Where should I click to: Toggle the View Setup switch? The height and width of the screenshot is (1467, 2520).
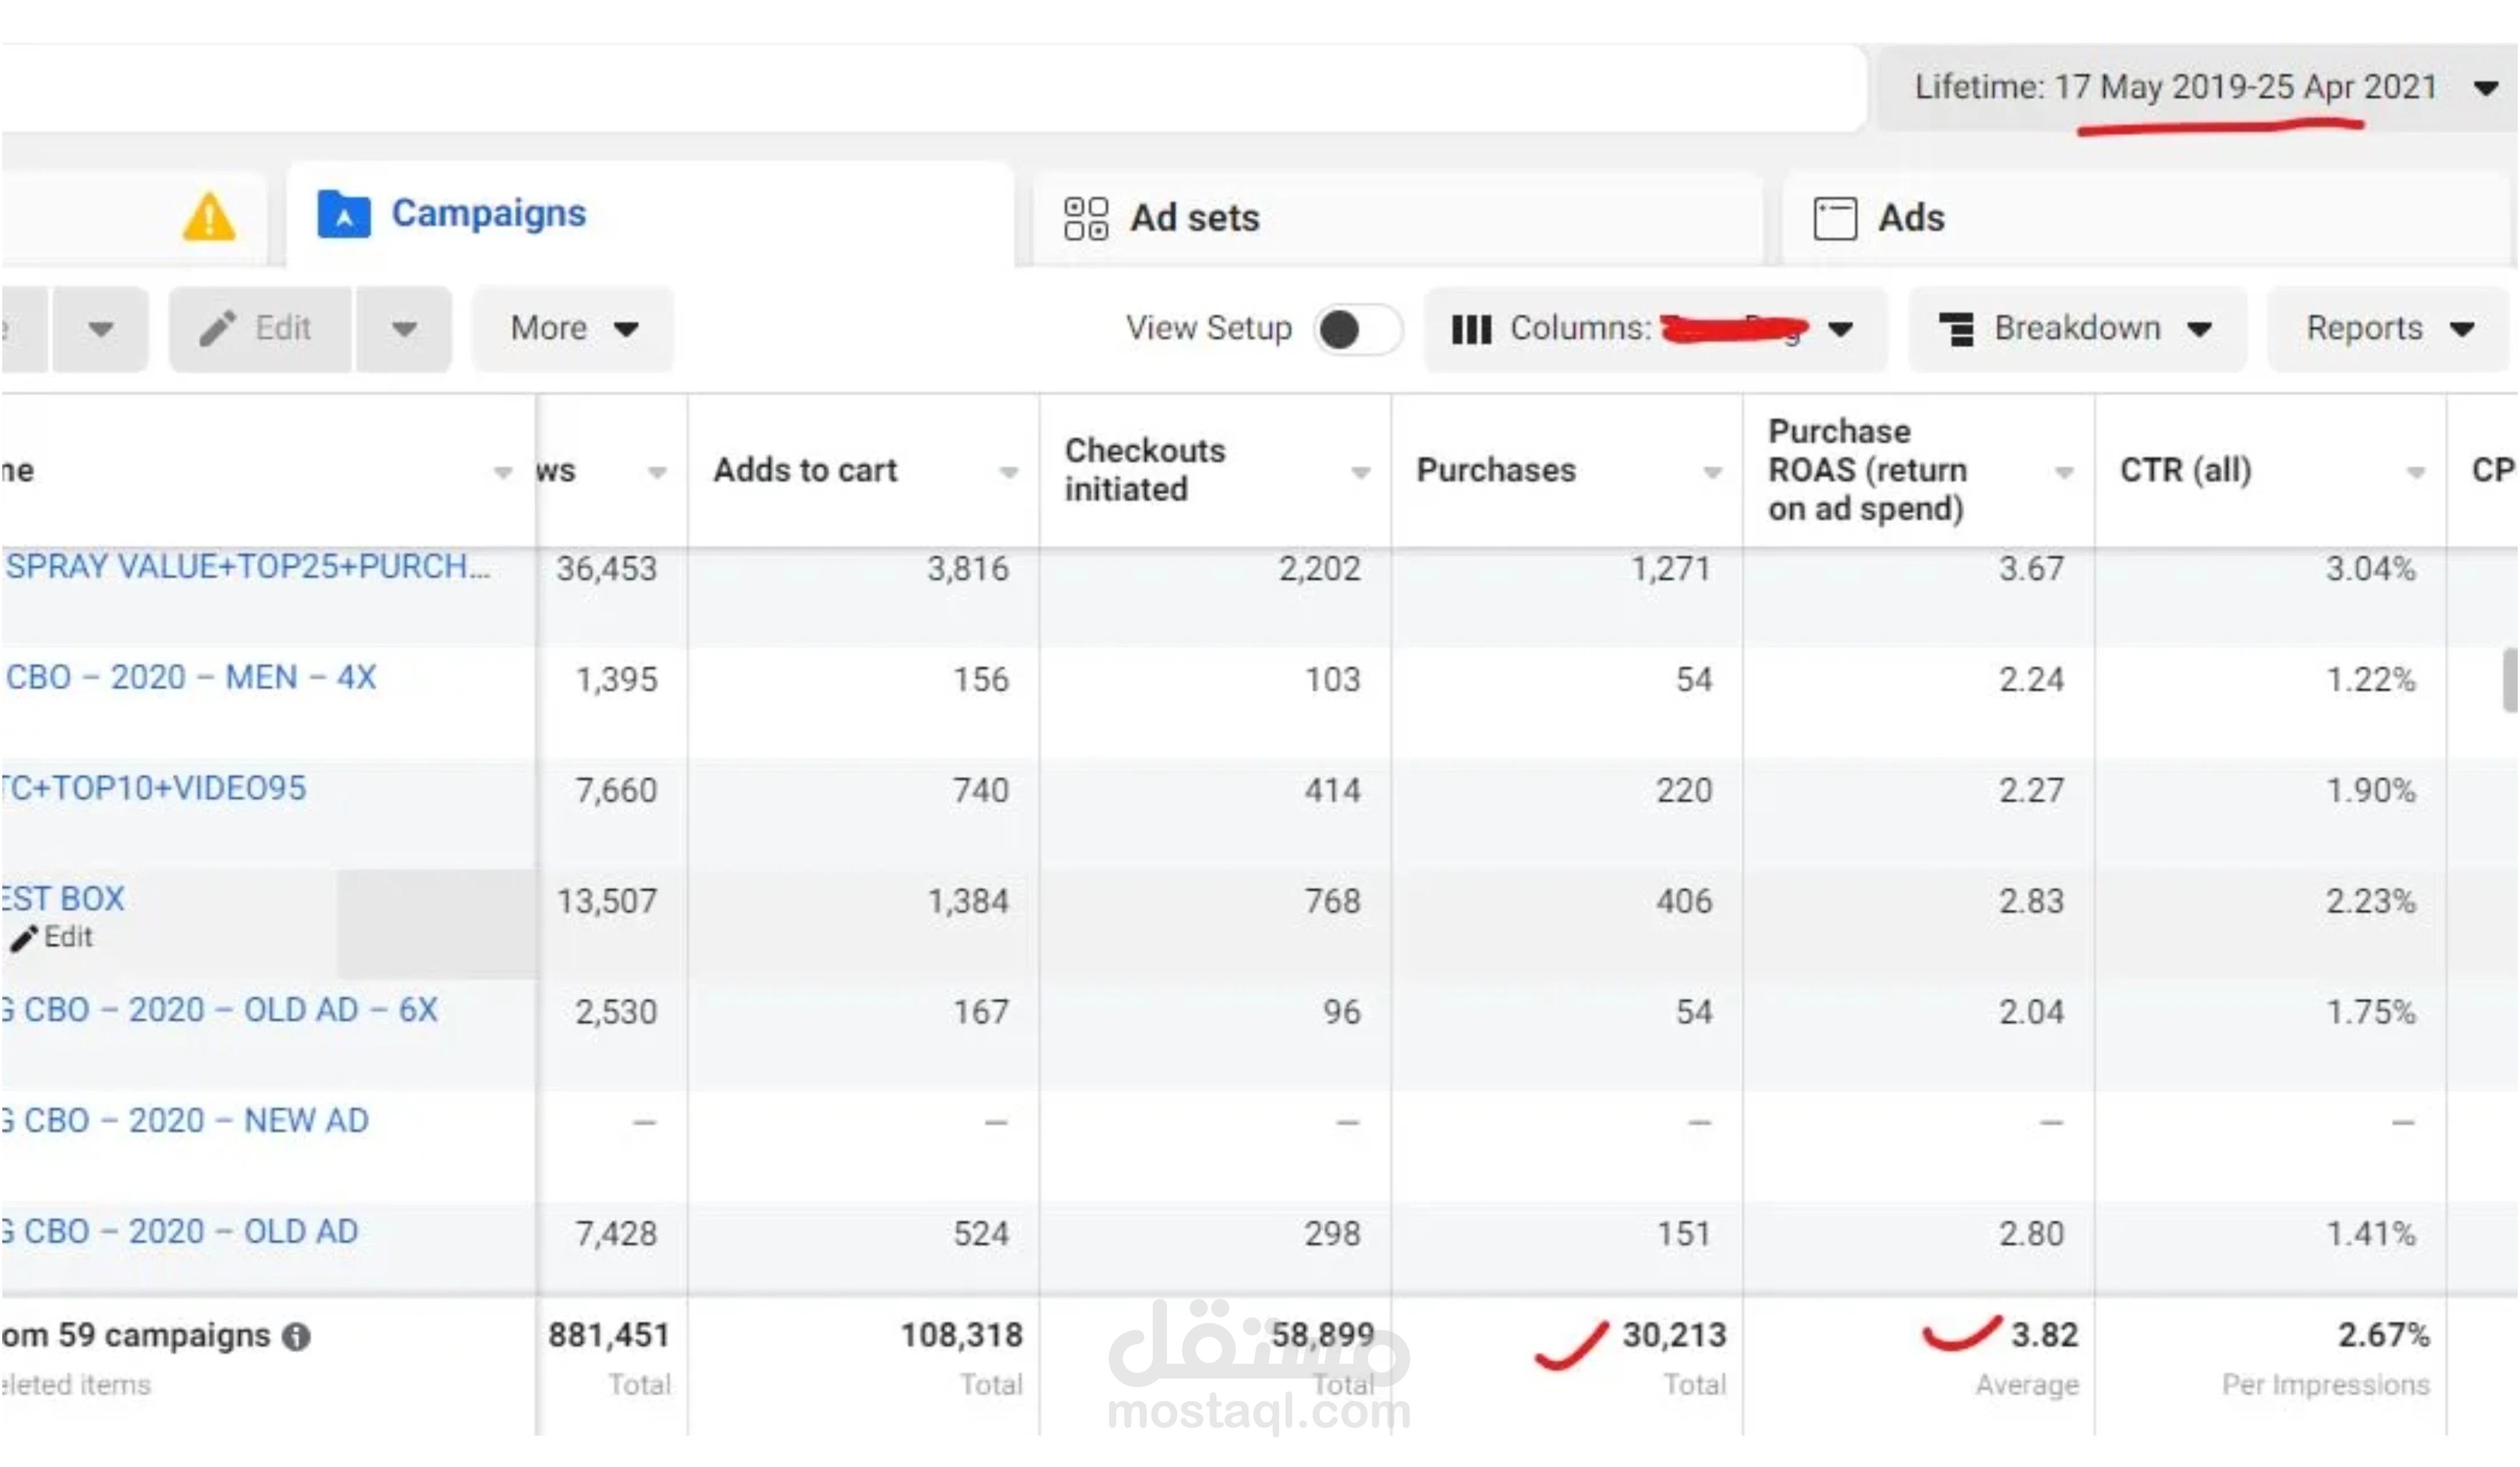pyautogui.click(x=1358, y=329)
